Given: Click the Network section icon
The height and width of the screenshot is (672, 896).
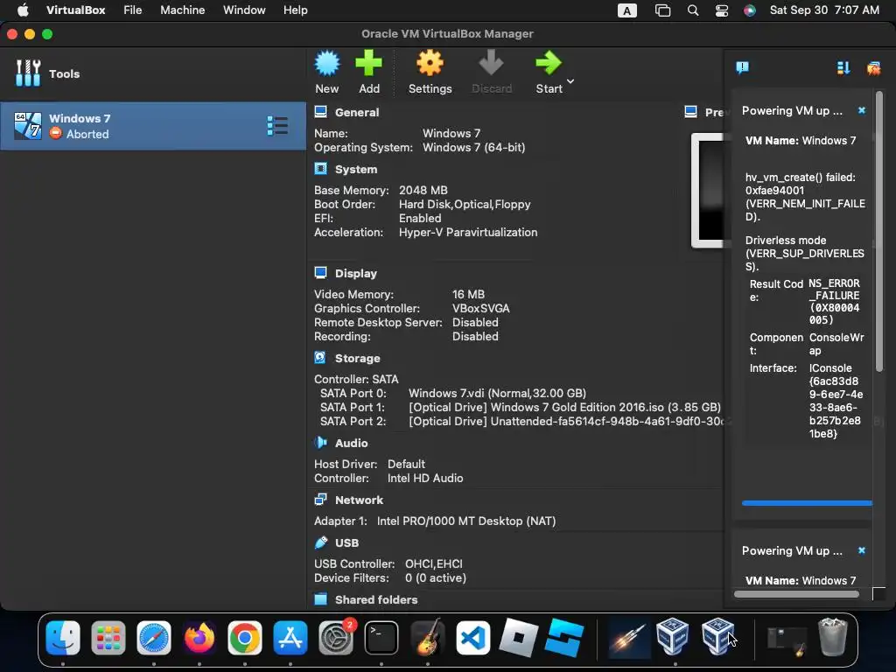Looking at the screenshot, I should point(320,500).
